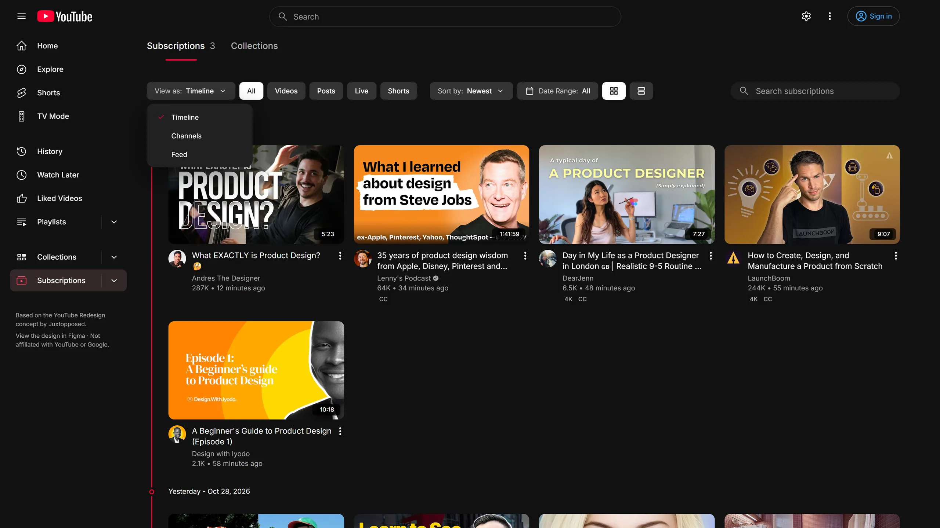
Task: Open the Date Range dropdown
Action: click(557, 91)
